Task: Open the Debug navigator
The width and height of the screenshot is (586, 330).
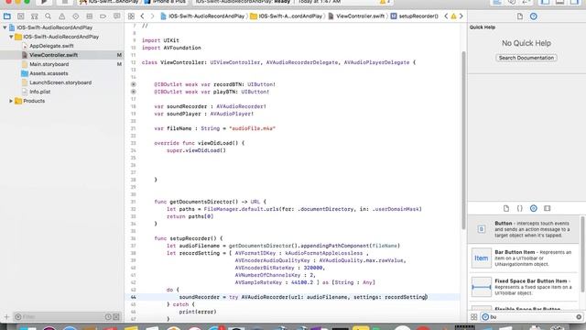Action: pyautogui.click(x=90, y=16)
